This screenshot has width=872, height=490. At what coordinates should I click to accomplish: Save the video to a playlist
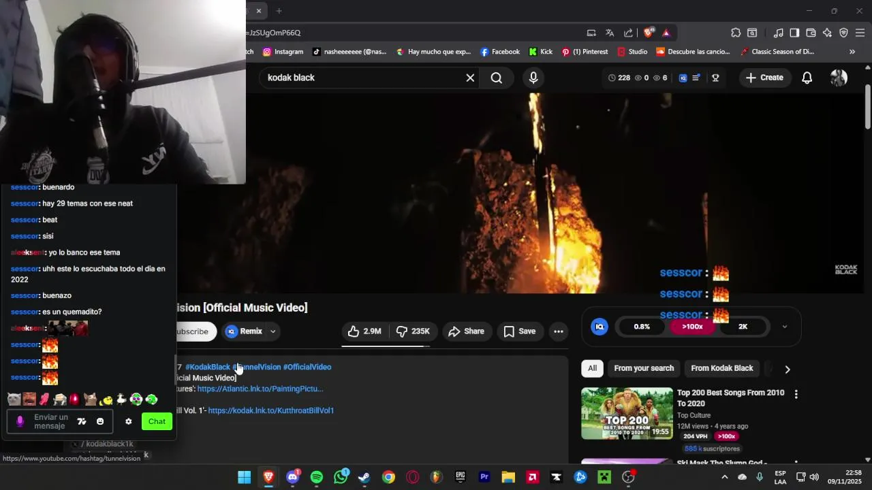tap(519, 331)
